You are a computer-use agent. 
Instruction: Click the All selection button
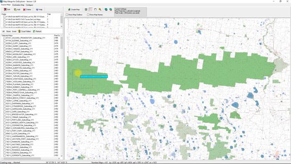pos(3,31)
